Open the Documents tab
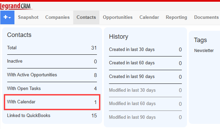Viewport: 220px width, 129px height. click(x=206, y=17)
